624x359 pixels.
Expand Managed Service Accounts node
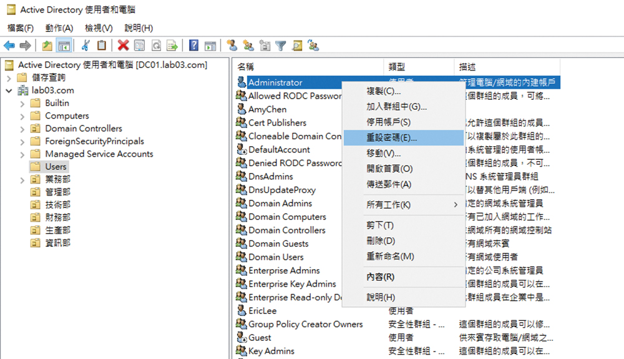click(22, 155)
